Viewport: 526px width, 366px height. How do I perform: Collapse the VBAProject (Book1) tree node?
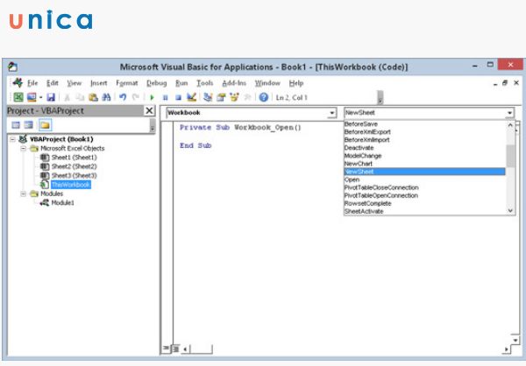point(11,139)
